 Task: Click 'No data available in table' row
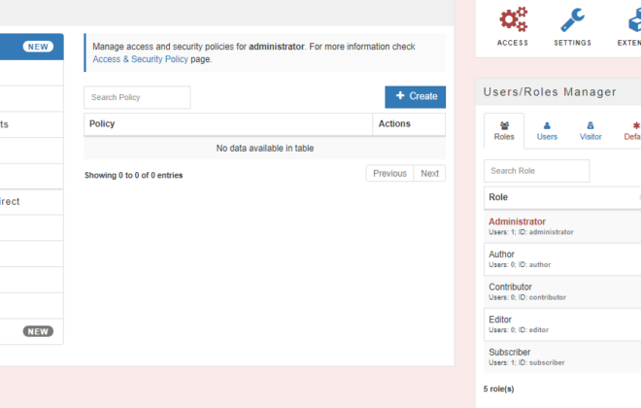click(x=265, y=148)
